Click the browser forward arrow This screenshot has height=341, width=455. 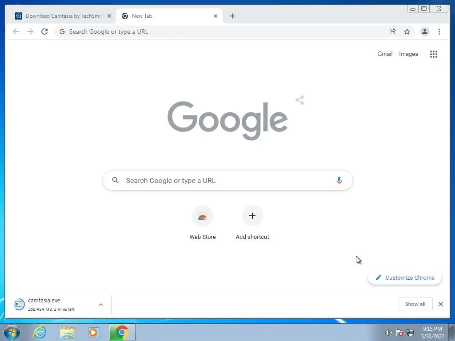pyautogui.click(x=30, y=32)
